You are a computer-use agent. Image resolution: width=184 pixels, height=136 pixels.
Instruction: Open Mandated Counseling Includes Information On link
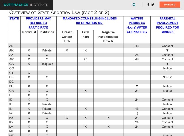(x=90, y=21)
